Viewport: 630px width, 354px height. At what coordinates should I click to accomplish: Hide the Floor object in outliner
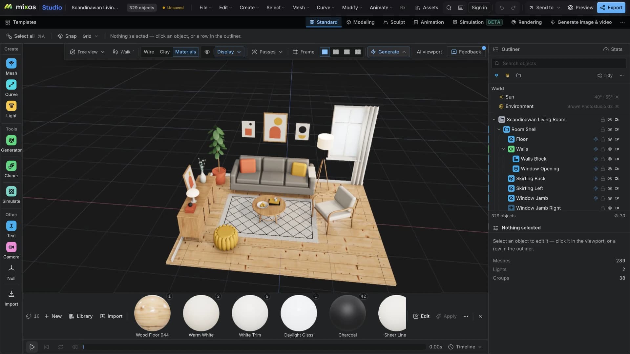[x=610, y=139]
